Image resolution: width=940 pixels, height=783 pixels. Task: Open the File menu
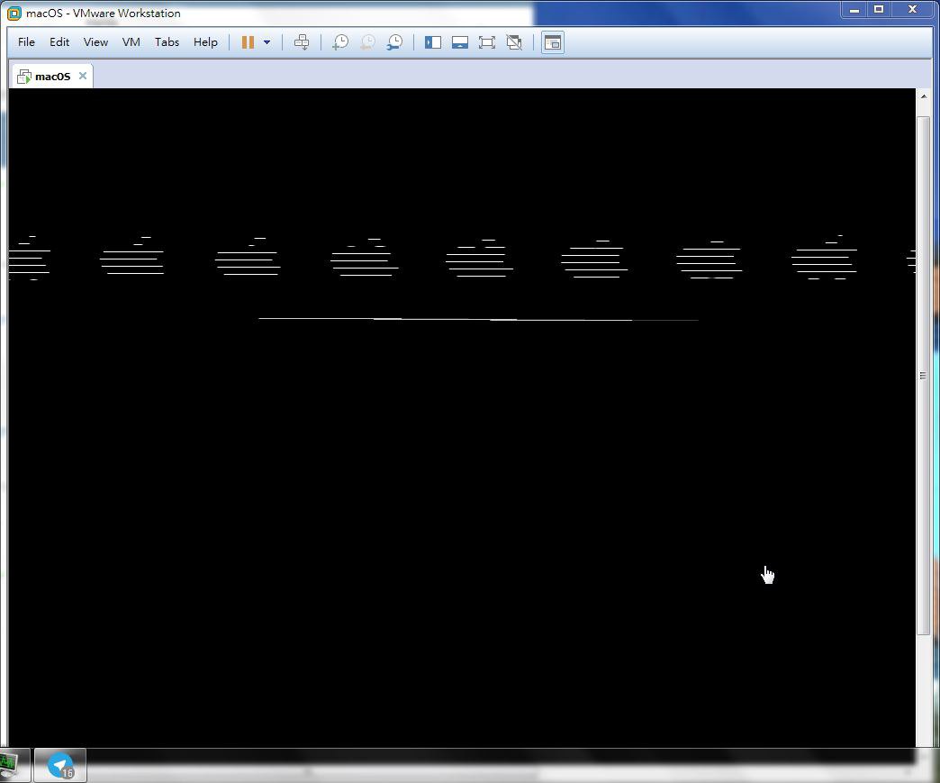[26, 42]
